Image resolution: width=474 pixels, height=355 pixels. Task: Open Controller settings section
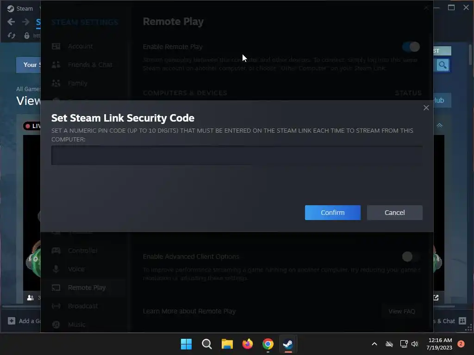coord(83,251)
